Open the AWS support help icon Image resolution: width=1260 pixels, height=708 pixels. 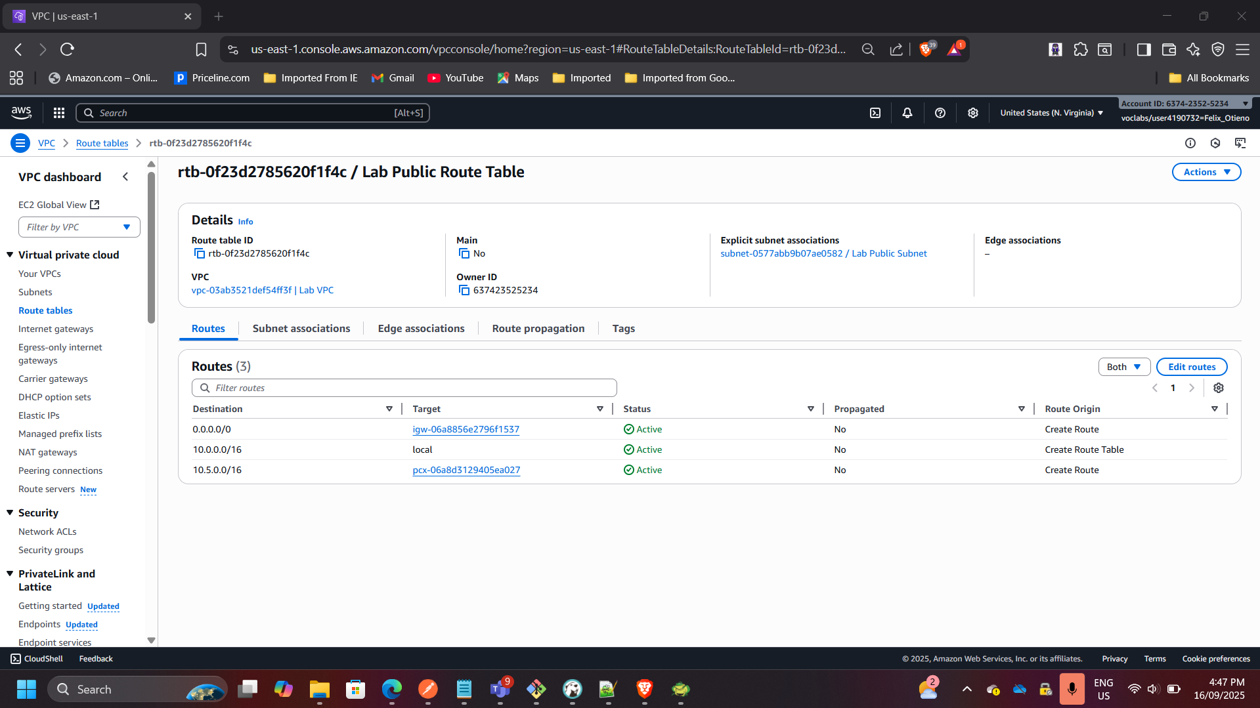pyautogui.click(x=940, y=113)
